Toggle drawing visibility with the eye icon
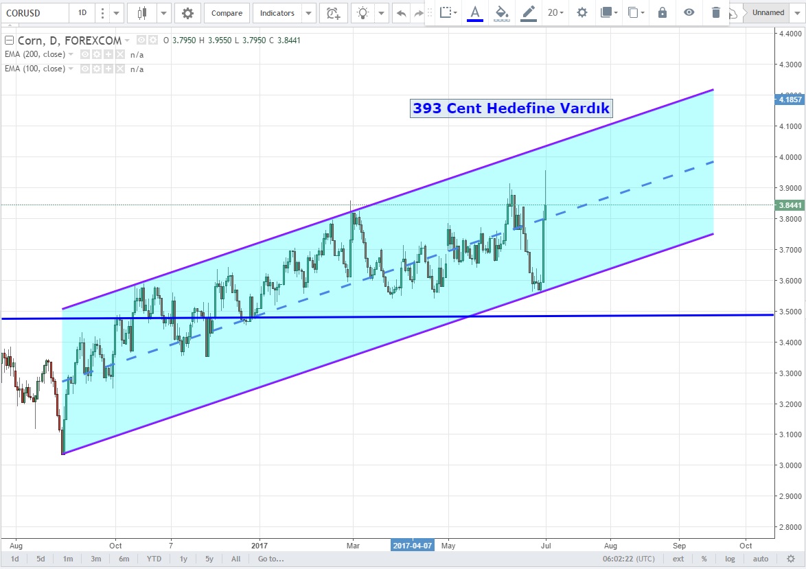 (689, 12)
